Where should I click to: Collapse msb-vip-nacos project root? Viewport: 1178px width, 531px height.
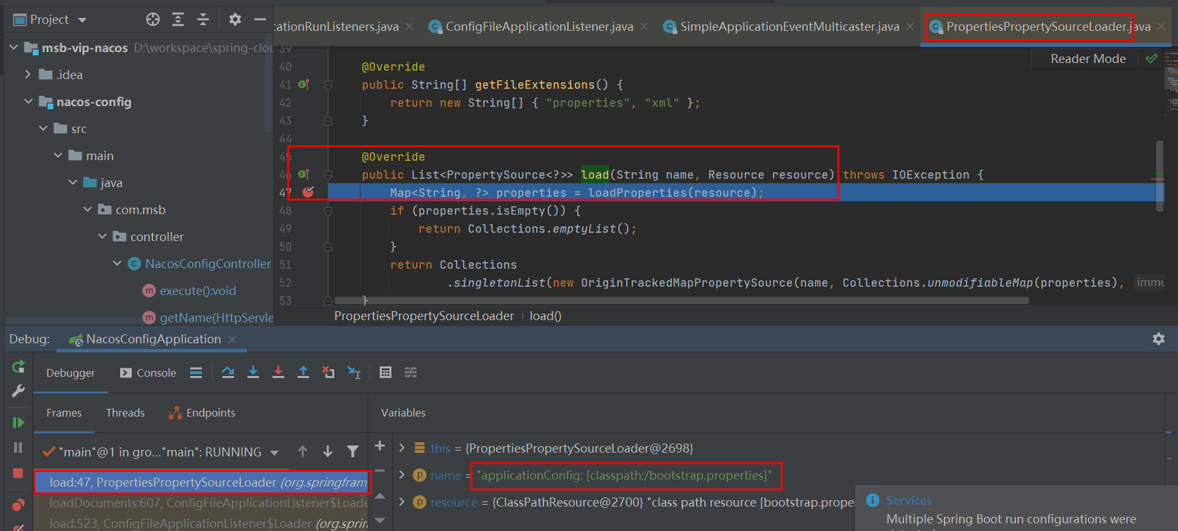pos(13,48)
